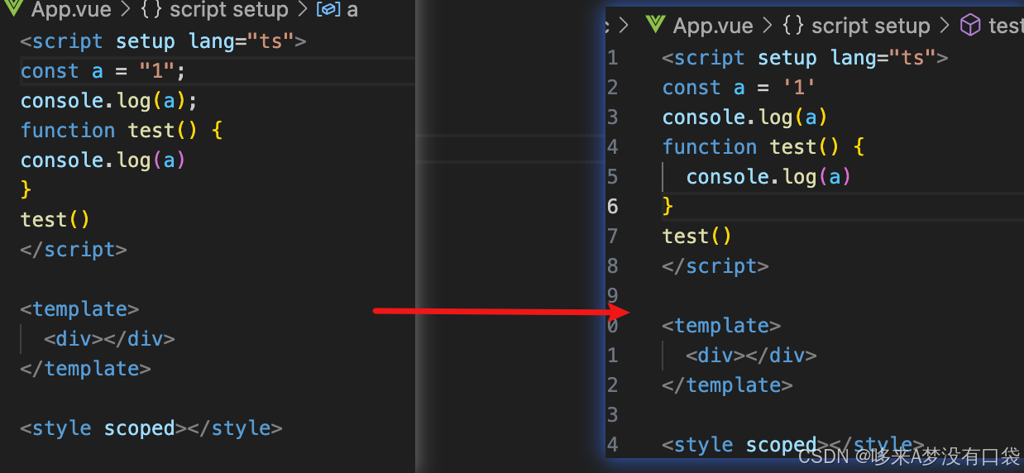The width and height of the screenshot is (1024, 473).
Task: Click line number 5 in right pane gutter
Action: point(612,177)
